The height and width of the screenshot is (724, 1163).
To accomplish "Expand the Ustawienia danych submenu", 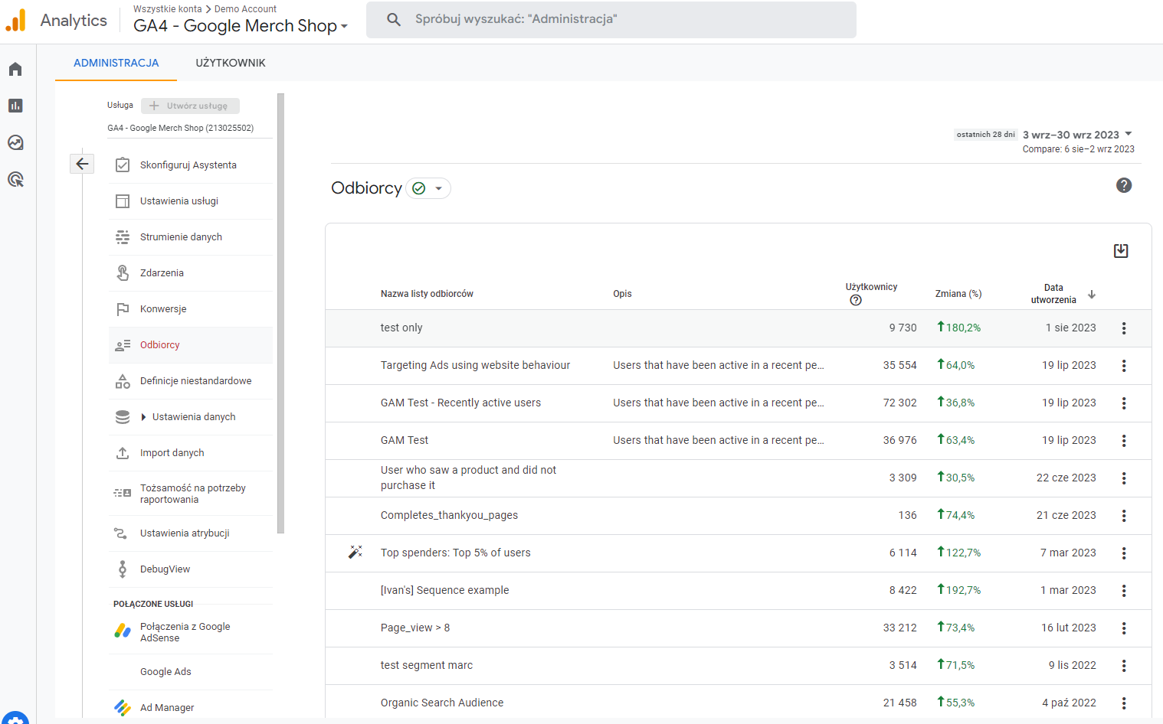I will (143, 417).
